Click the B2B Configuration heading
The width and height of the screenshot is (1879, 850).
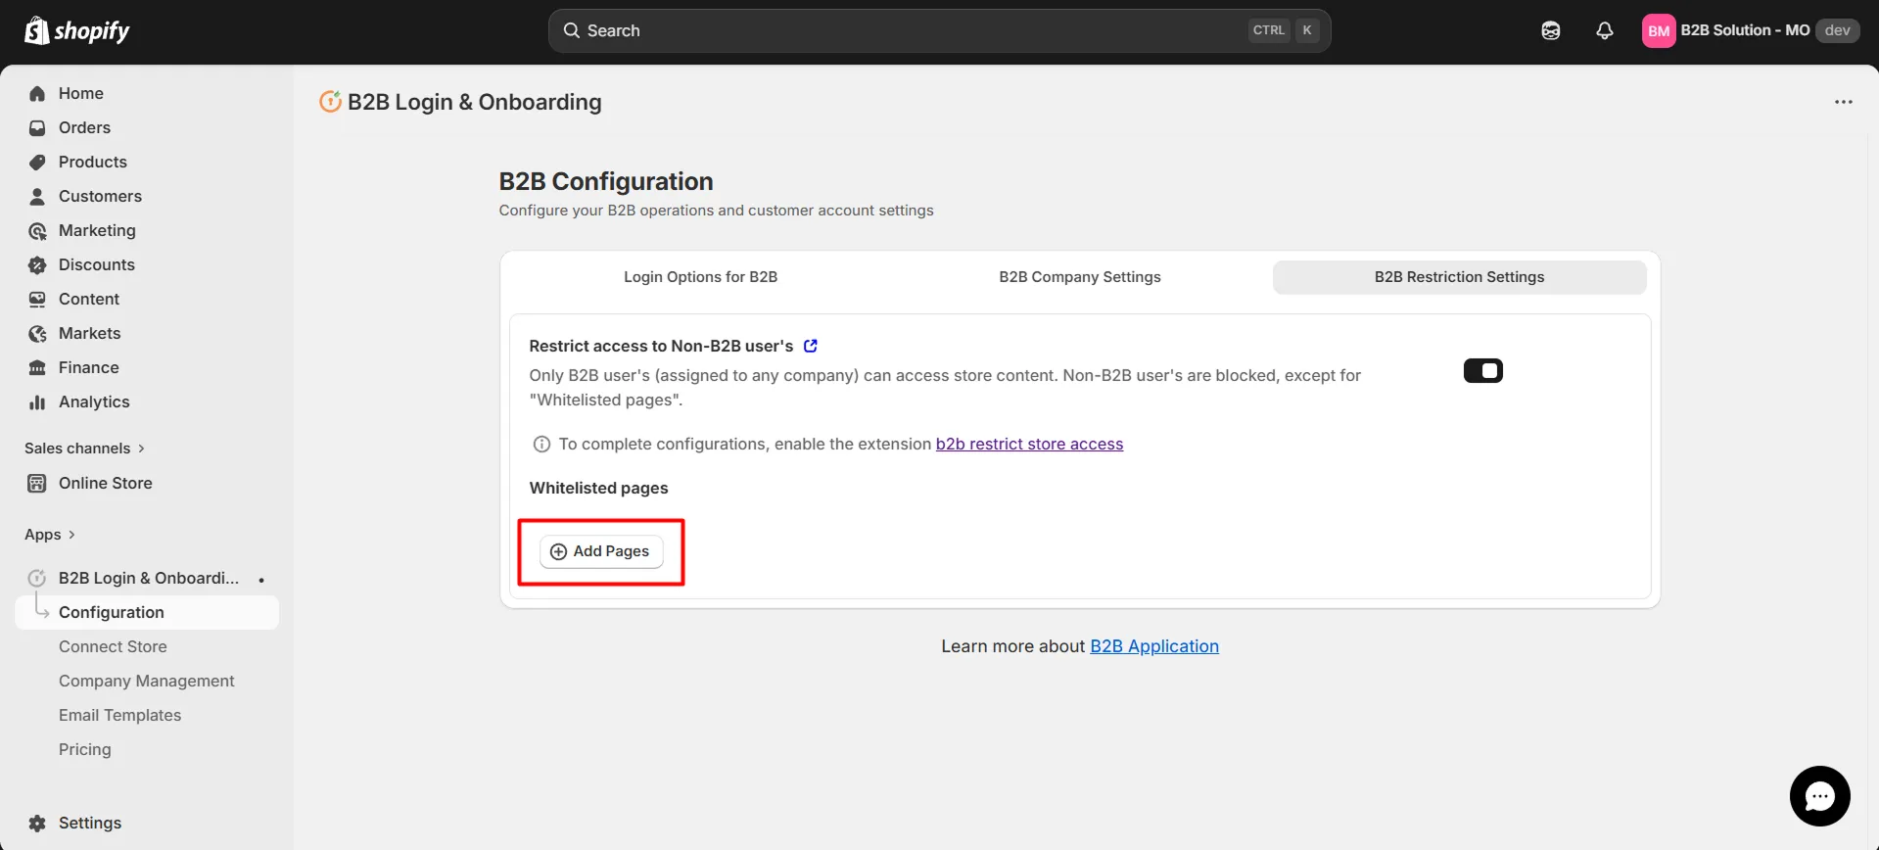pos(606,181)
